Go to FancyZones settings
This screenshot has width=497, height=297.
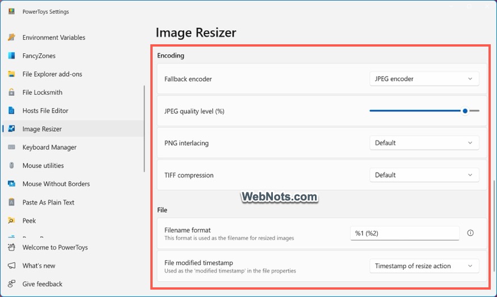point(73,56)
